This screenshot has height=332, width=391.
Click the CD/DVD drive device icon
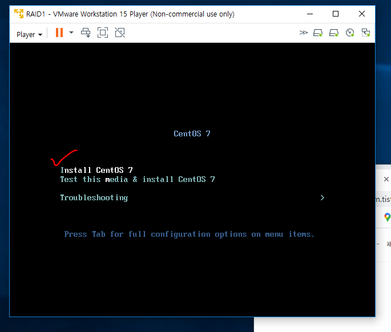click(x=350, y=33)
